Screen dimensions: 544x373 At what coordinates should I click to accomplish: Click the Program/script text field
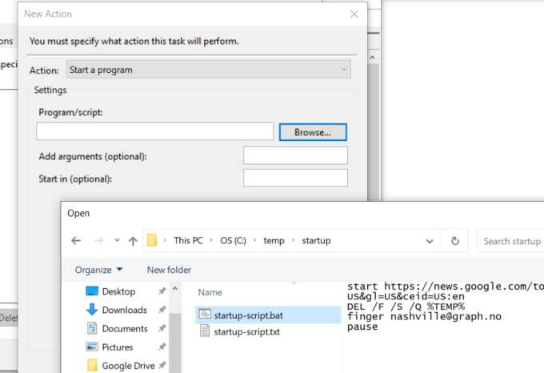pyautogui.click(x=154, y=131)
